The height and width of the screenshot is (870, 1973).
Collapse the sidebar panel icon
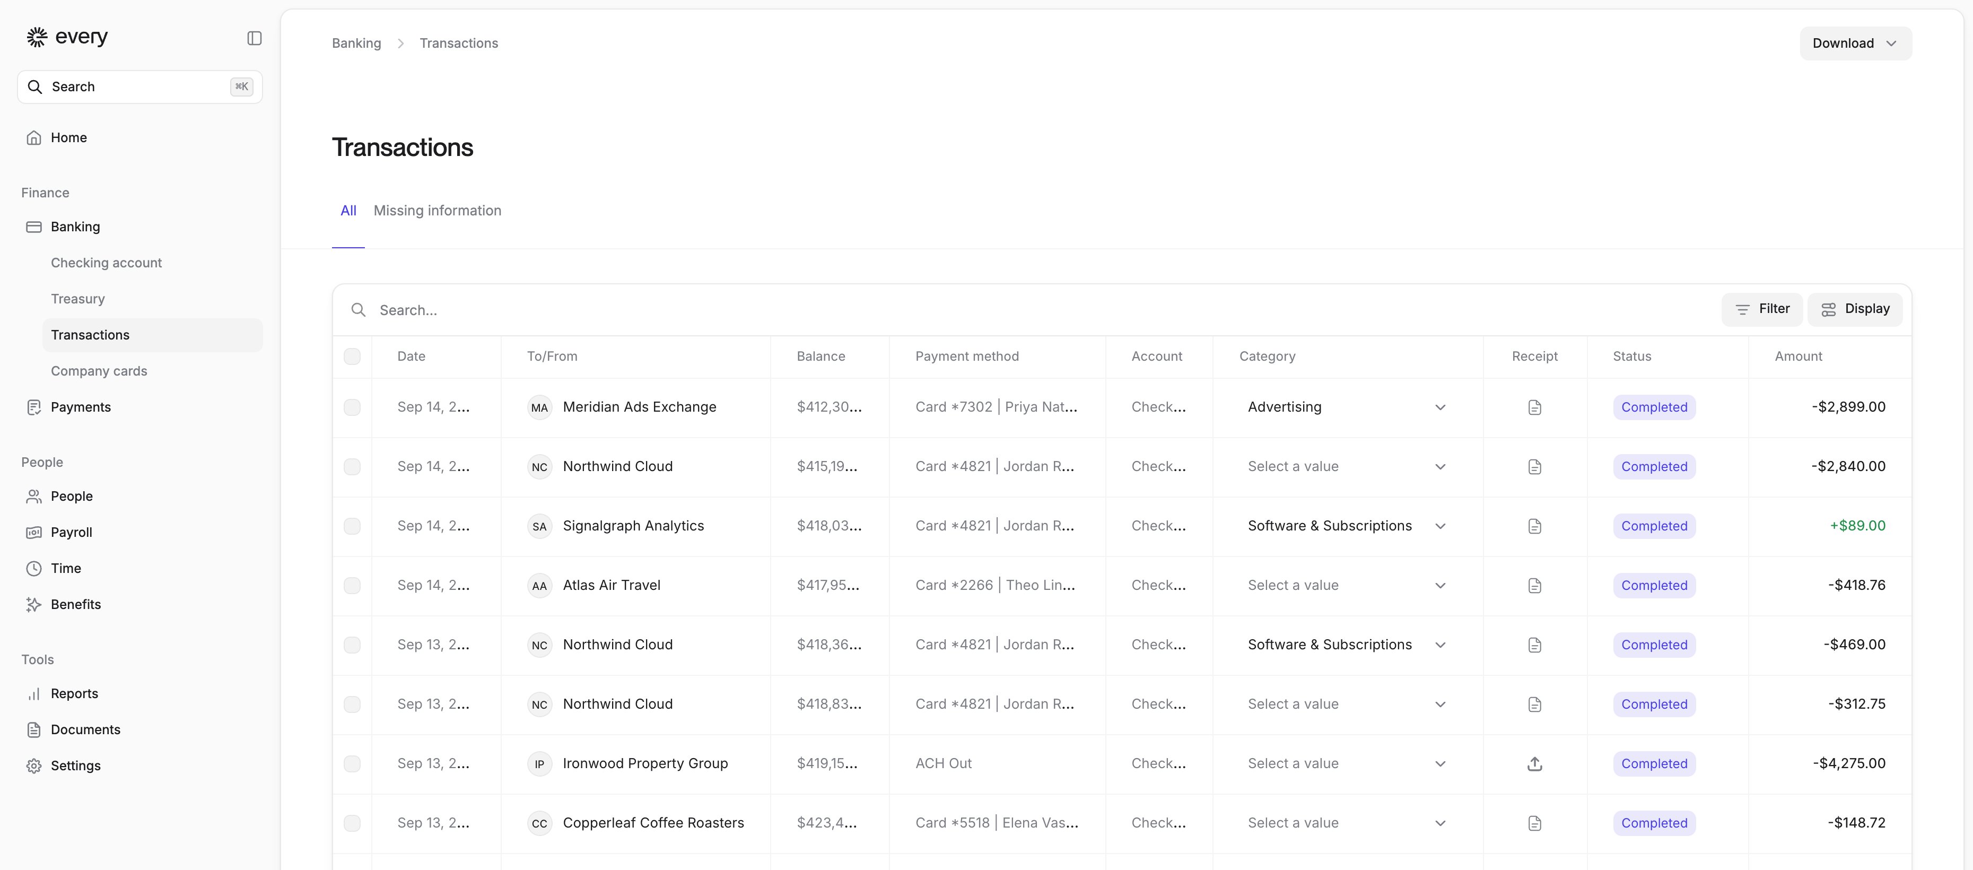(x=254, y=38)
